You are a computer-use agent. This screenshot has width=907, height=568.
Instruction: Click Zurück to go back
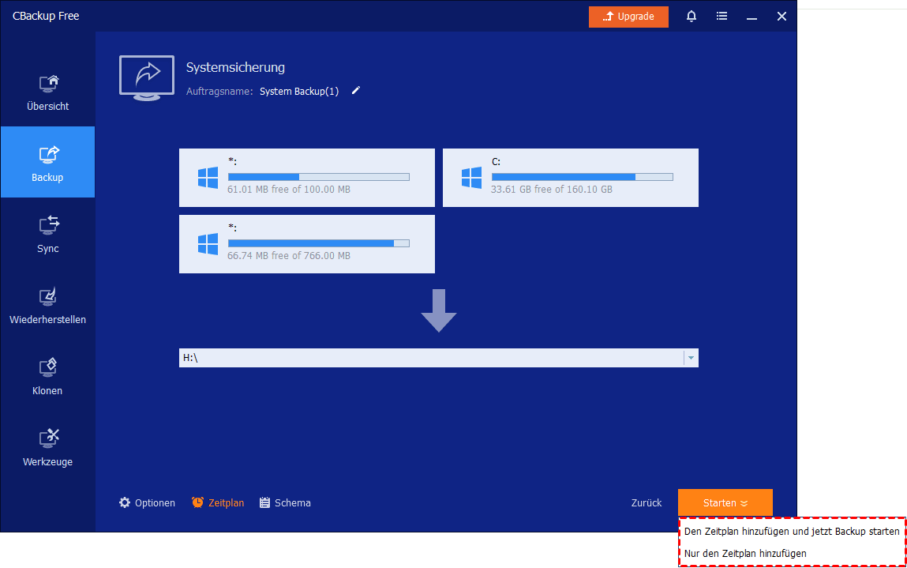646,502
